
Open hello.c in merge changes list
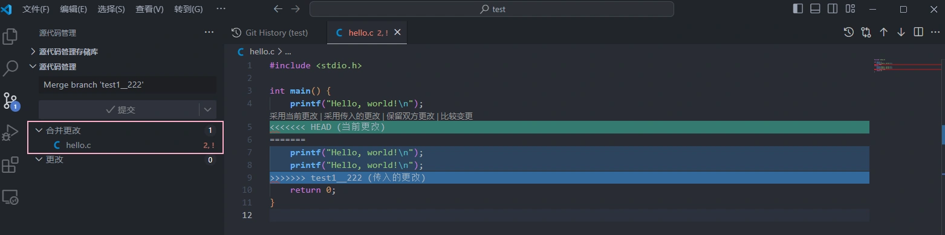coord(126,145)
